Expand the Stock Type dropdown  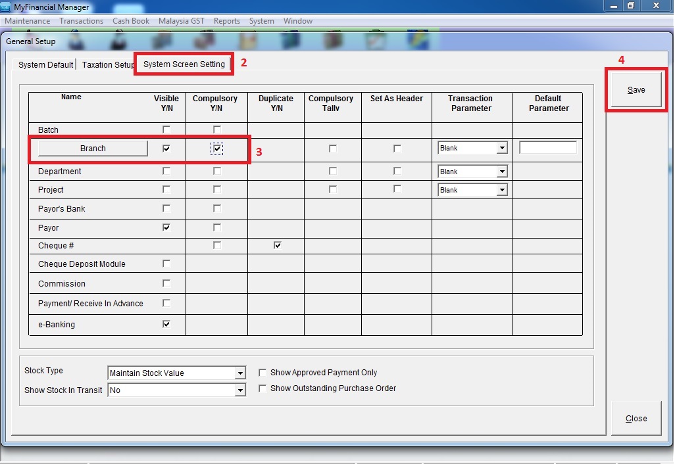(x=239, y=373)
